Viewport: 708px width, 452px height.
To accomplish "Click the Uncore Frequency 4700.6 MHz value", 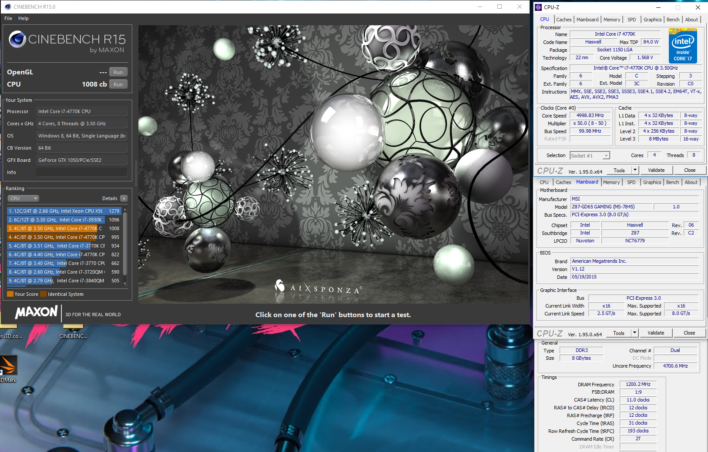I will pos(675,366).
